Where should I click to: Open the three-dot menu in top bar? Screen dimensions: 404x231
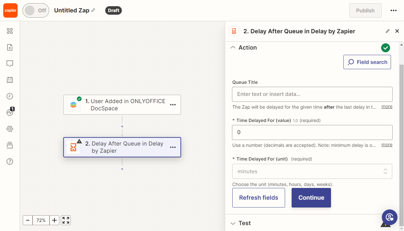click(393, 10)
